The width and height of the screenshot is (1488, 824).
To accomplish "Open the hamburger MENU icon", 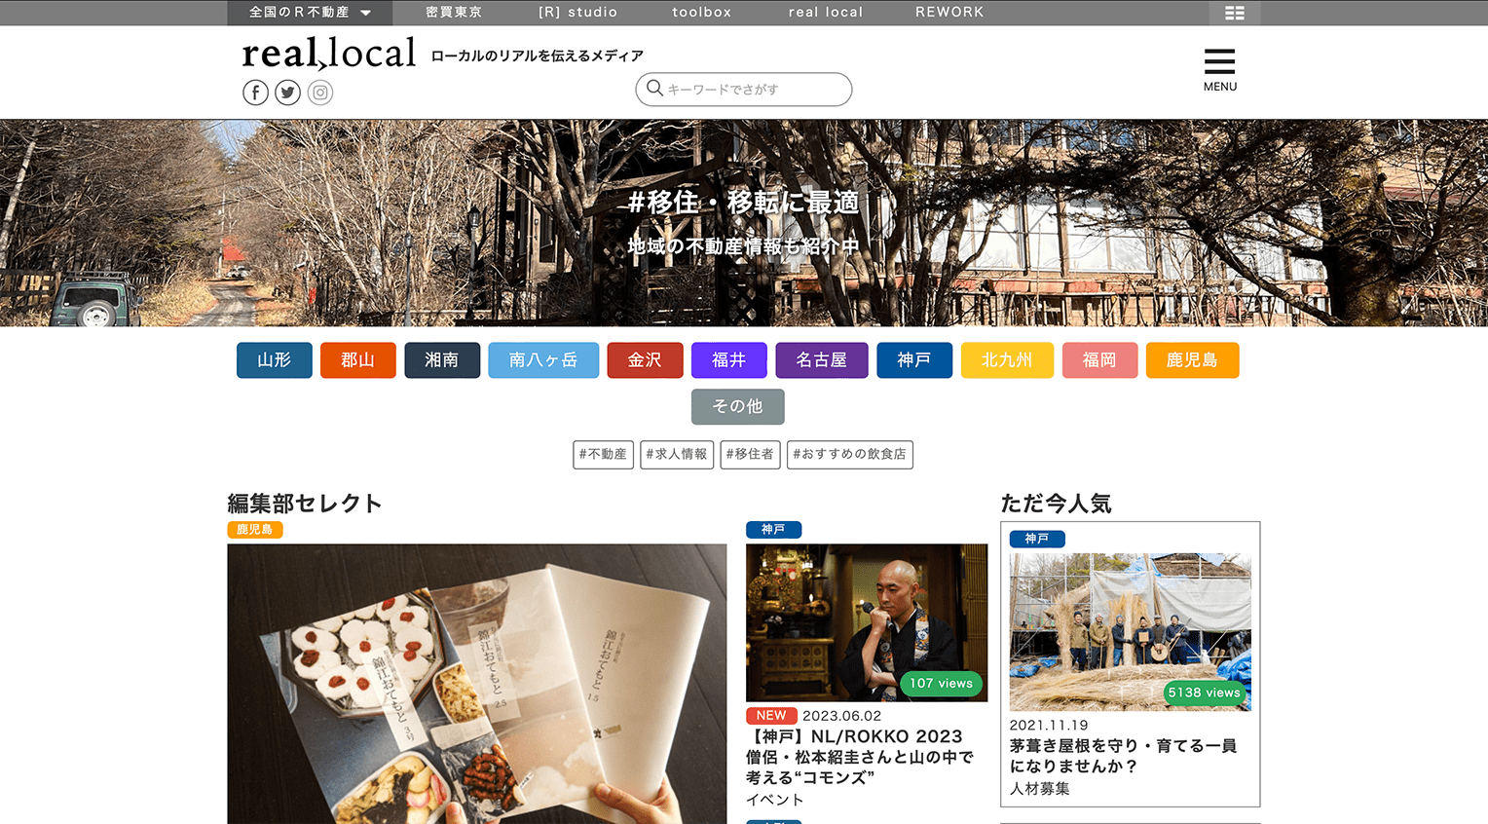I will point(1219,69).
